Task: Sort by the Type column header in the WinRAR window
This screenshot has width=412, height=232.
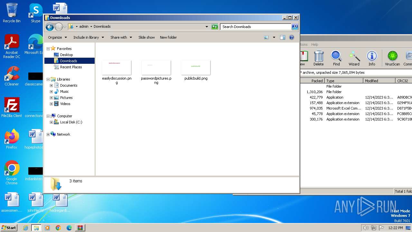Action: [x=344, y=81]
